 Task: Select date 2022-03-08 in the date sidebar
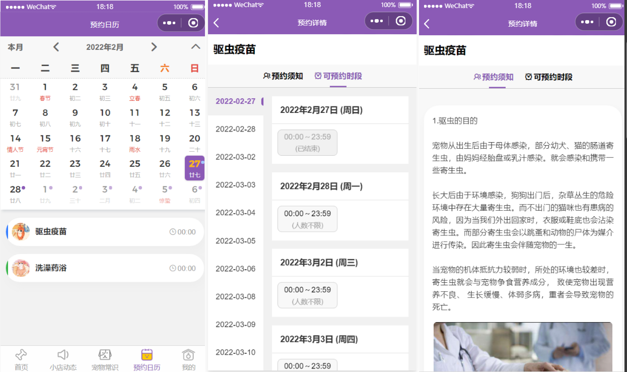coord(236,297)
